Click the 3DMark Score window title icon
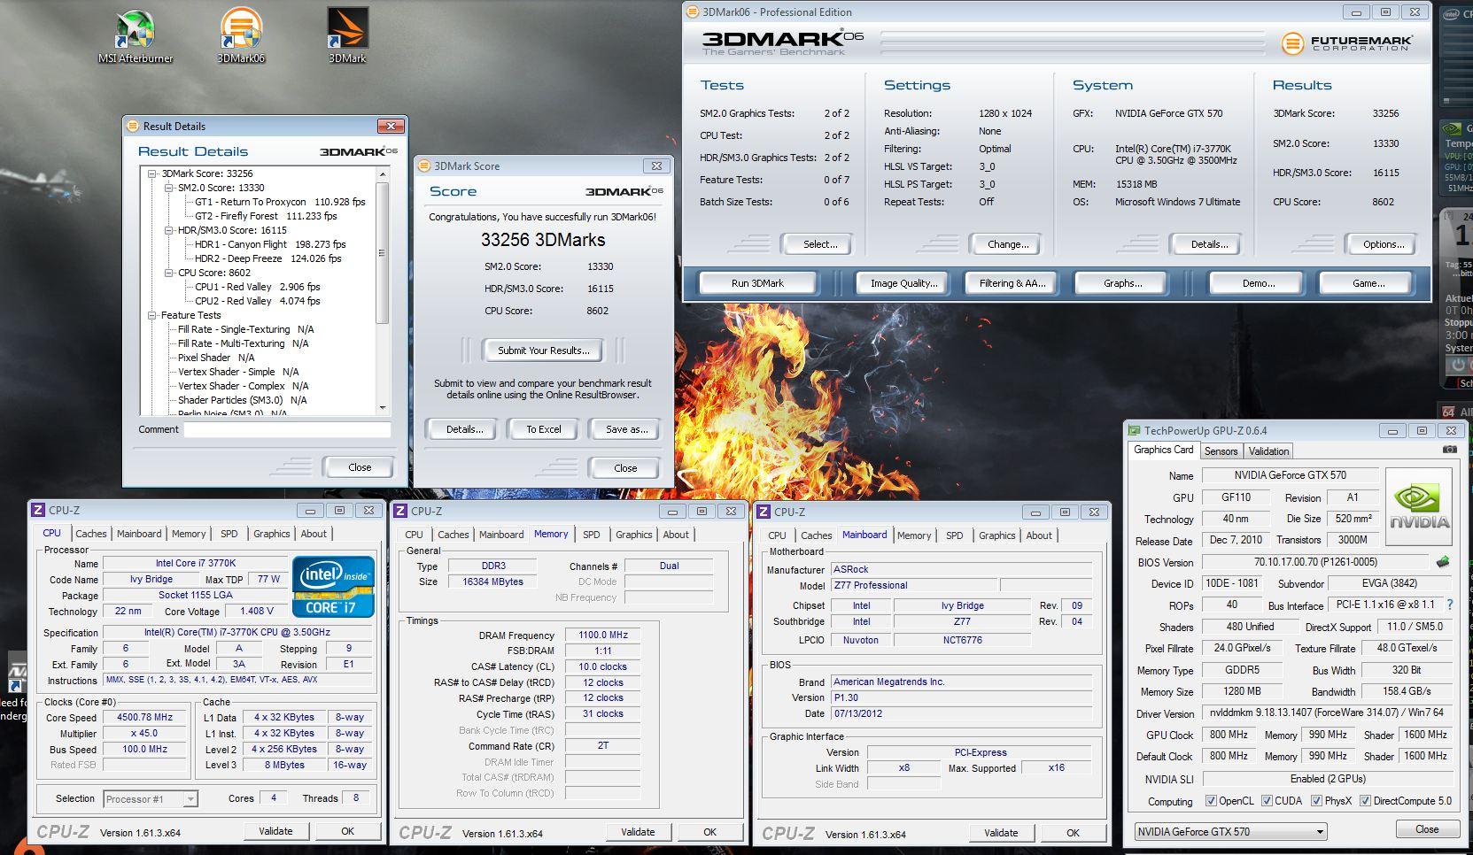1473x855 pixels. (x=424, y=166)
